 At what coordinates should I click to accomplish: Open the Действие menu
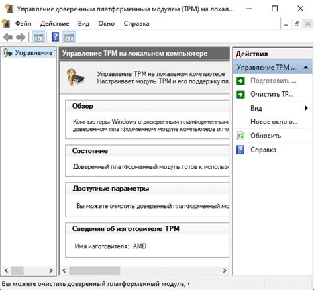point(55,24)
